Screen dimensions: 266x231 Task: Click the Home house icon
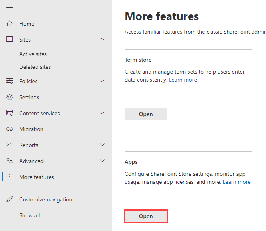coord(10,24)
